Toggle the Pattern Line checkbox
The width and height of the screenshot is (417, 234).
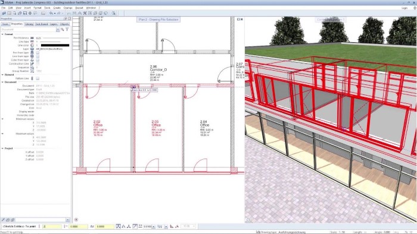point(38,78)
